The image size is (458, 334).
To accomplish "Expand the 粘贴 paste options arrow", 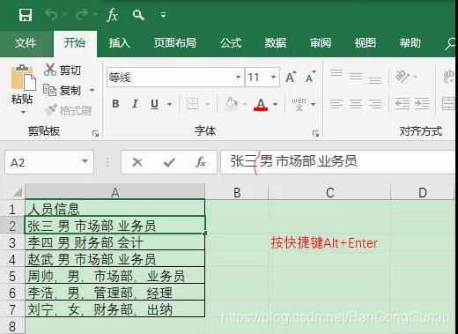I will click(23, 112).
